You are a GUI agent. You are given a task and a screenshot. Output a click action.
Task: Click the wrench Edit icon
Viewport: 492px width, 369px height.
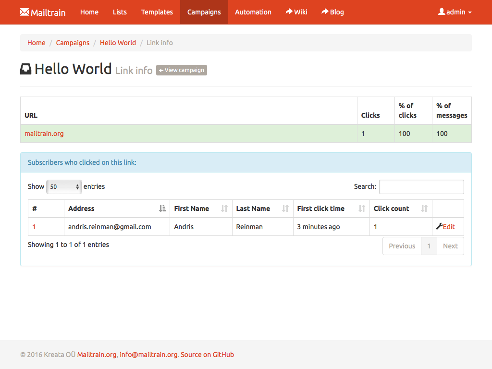[439, 227]
